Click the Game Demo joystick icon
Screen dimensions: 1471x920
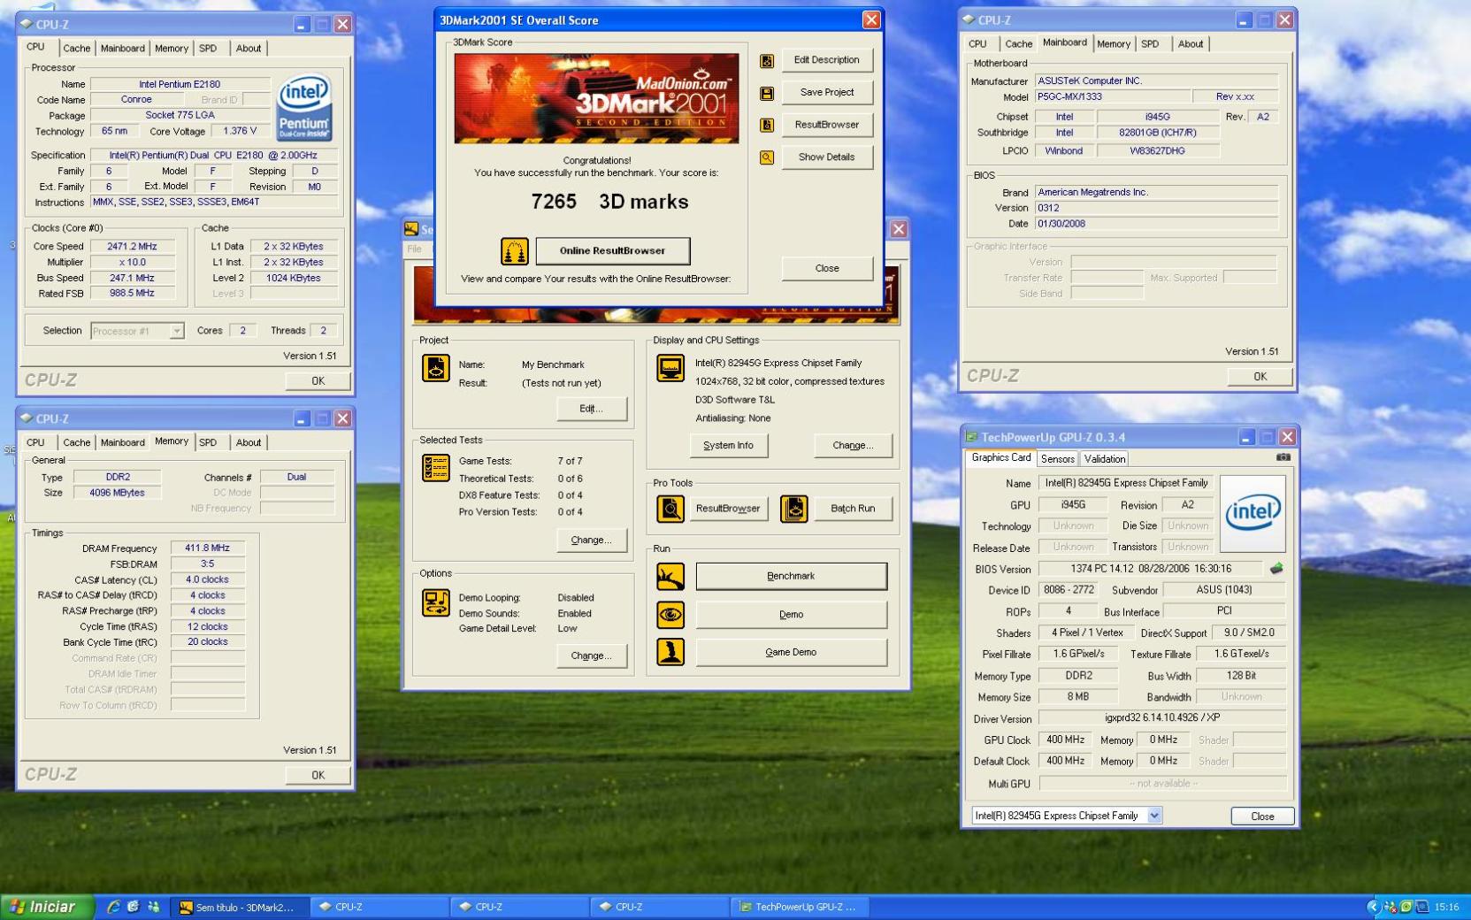coord(670,652)
